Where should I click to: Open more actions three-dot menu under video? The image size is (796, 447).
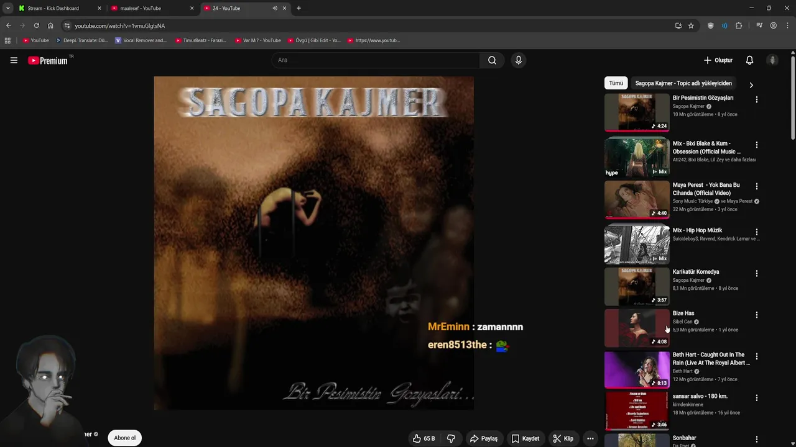(x=590, y=438)
